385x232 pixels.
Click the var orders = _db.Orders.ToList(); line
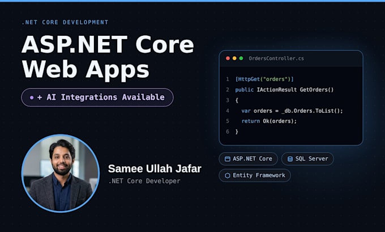click(x=292, y=111)
